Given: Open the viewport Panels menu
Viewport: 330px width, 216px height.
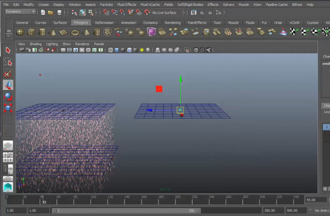Looking at the screenshot, I should pyautogui.click(x=99, y=44).
